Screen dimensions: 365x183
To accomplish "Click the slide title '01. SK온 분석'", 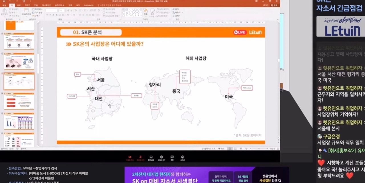I will click(87, 32).
